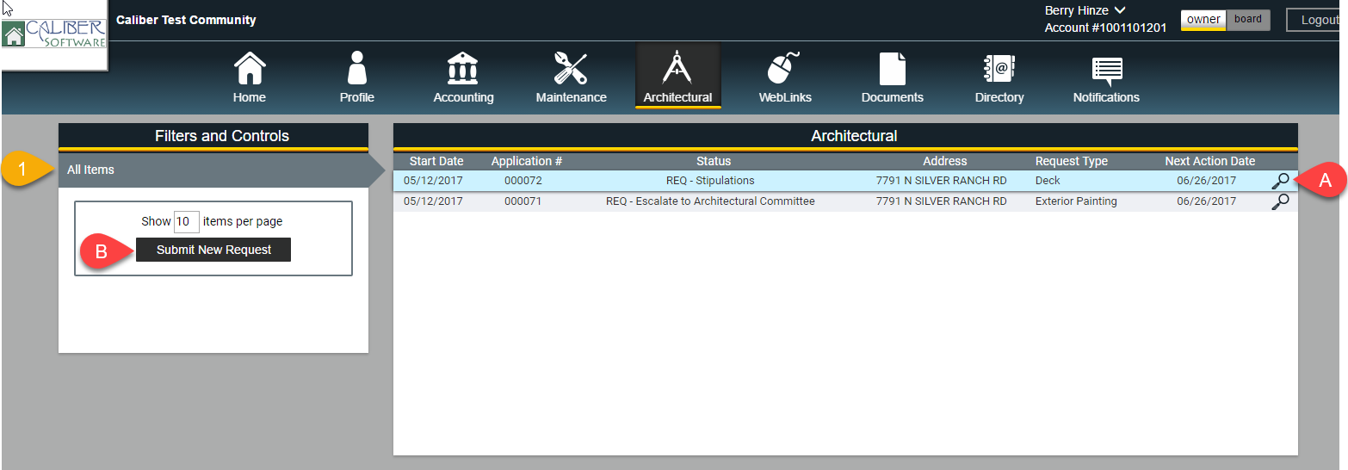View details of application 000072
Viewport: 1348px width, 470px height.
(1280, 181)
